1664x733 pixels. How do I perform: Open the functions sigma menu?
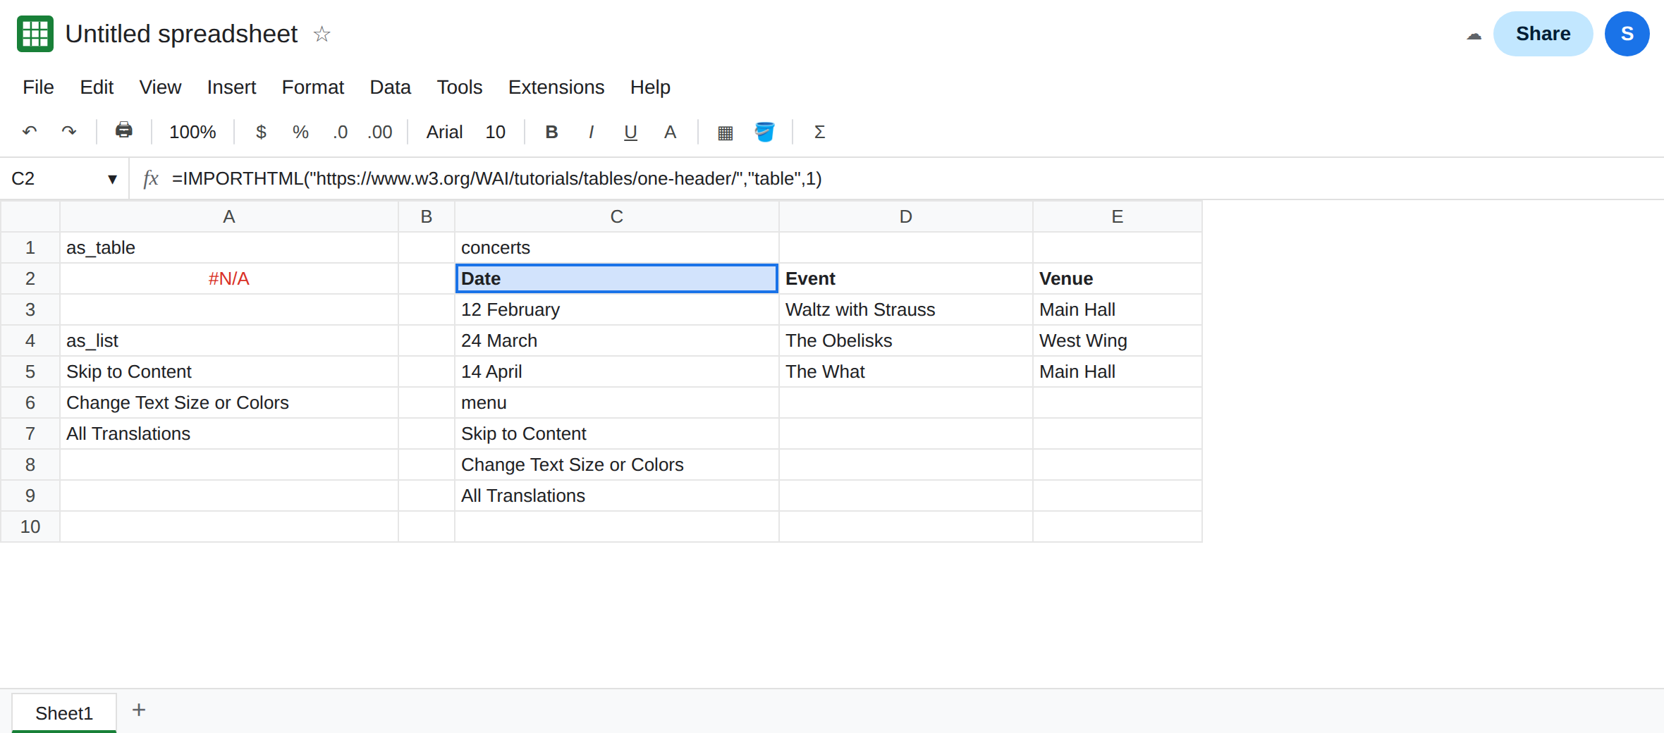(x=819, y=132)
